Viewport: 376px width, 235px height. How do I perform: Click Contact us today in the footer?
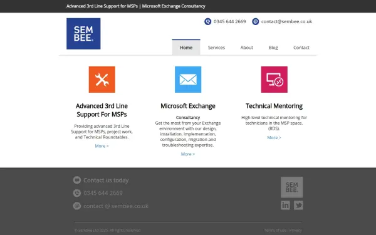[106, 180]
